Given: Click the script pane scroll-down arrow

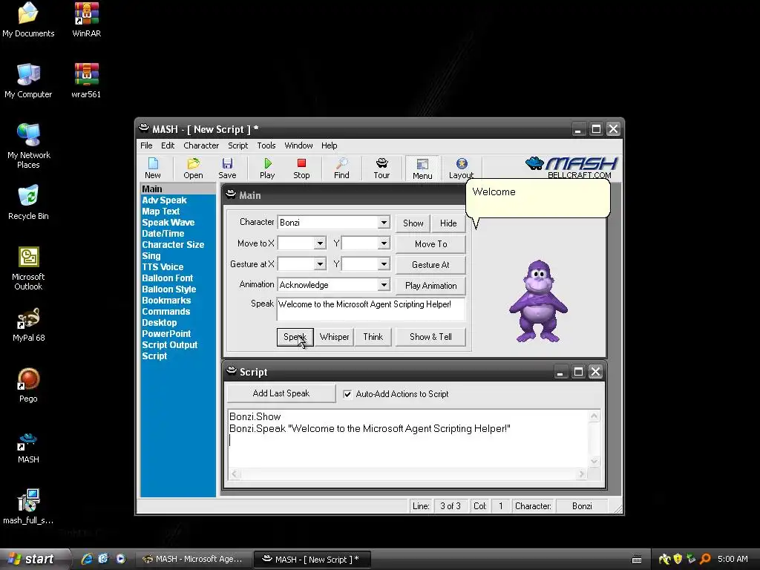Looking at the screenshot, I should [x=594, y=462].
